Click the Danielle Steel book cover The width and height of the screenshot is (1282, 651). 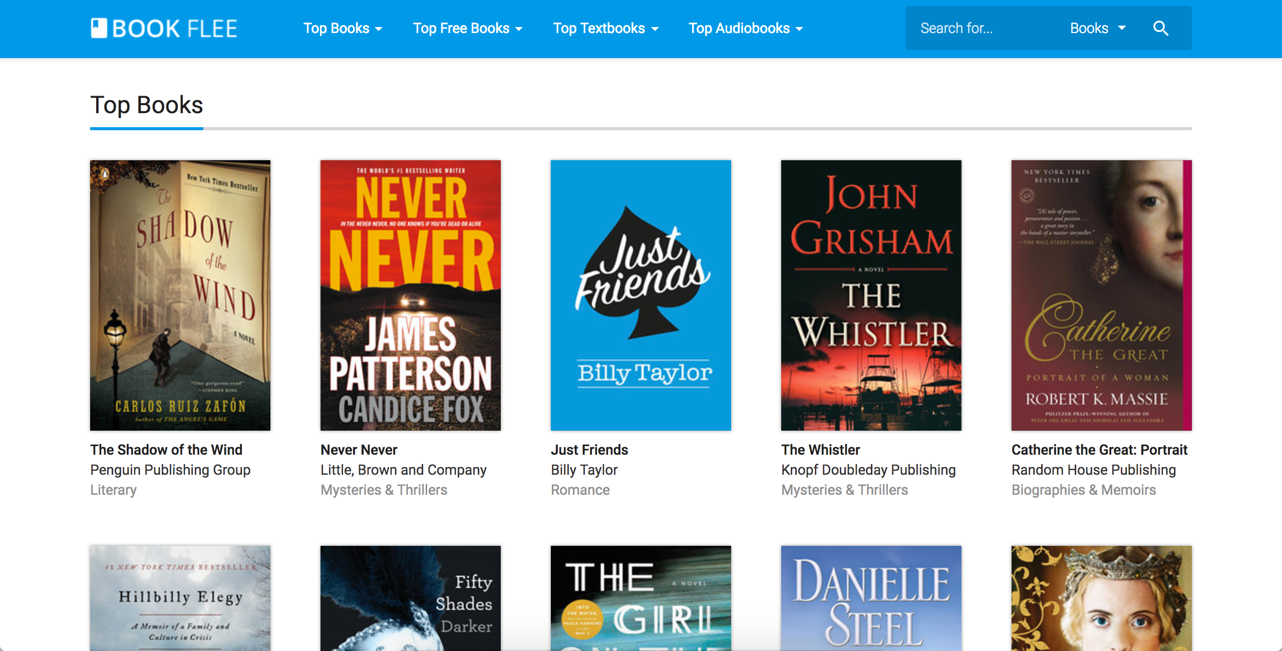[x=871, y=598]
